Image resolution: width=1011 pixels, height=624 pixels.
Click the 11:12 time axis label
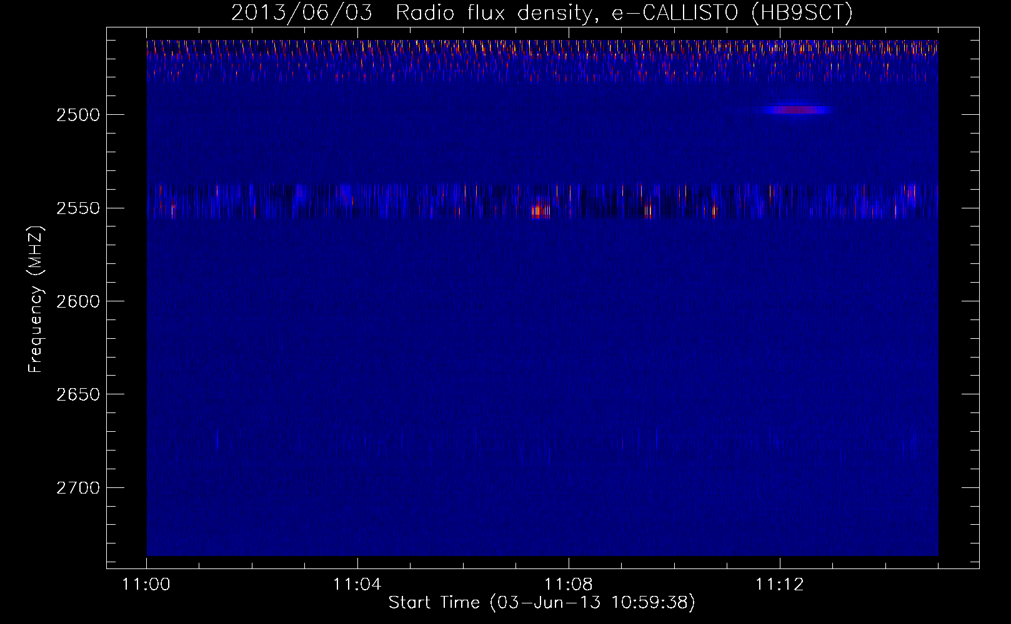coord(779,585)
